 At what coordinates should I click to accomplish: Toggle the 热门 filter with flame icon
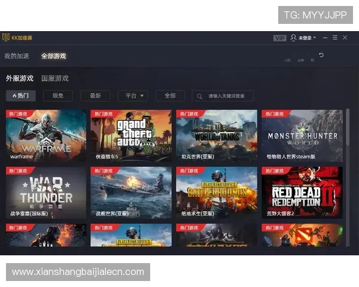(21, 96)
